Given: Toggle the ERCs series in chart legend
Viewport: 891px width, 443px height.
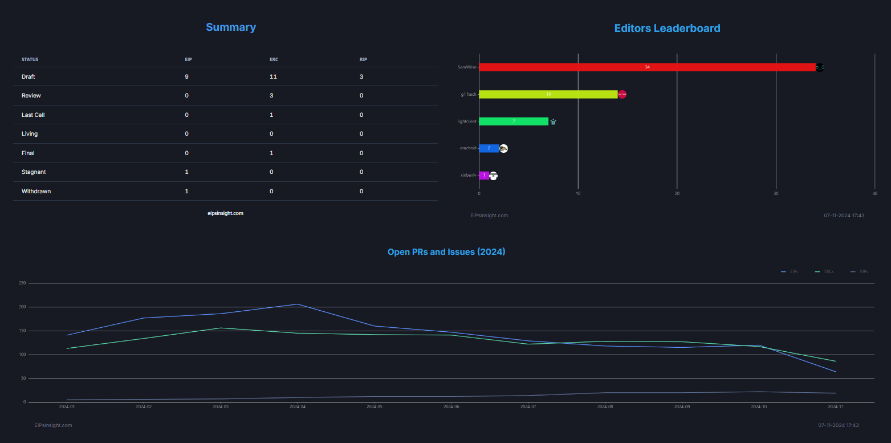Looking at the screenshot, I should click(824, 272).
